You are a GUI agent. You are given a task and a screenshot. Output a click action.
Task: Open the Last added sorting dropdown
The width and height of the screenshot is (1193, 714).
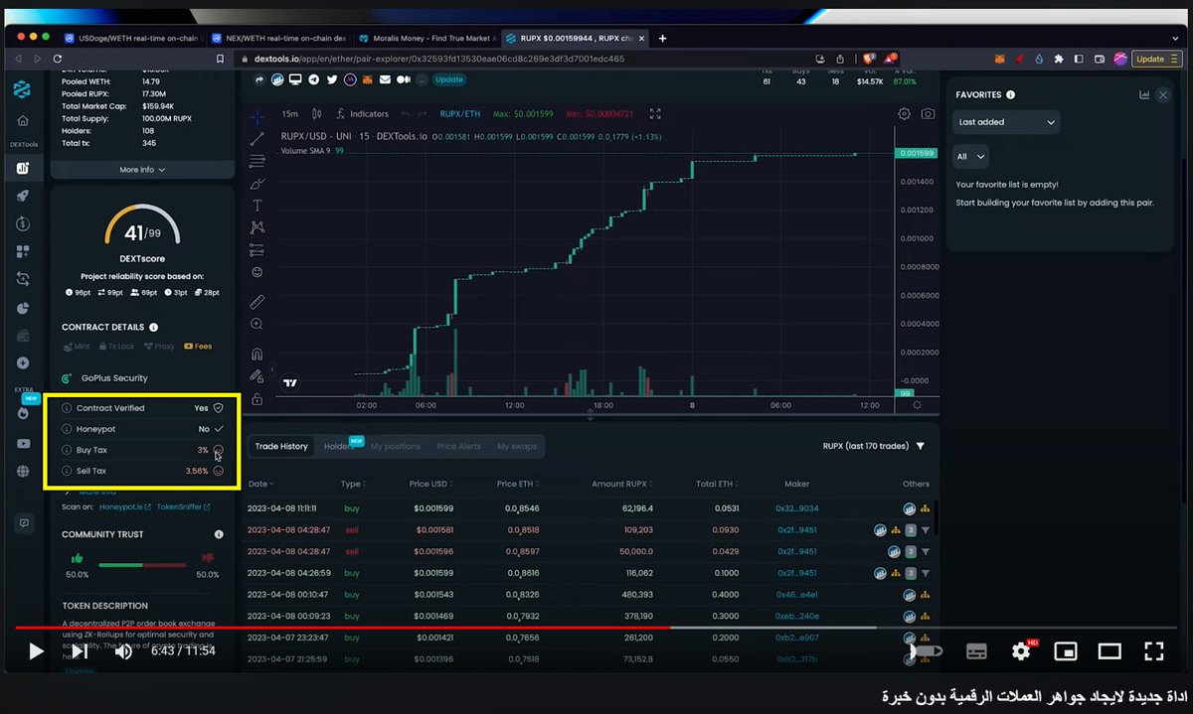[x=1005, y=122]
